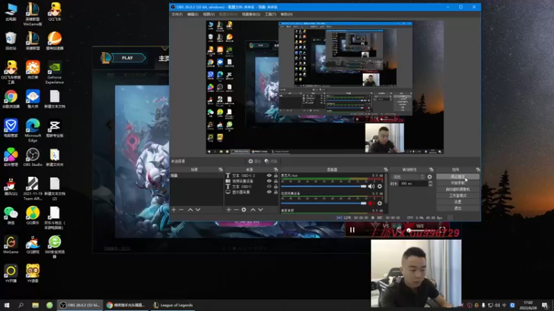Adjust second mixer channel volume slider
This screenshot has width=554, height=311.
[323, 203]
